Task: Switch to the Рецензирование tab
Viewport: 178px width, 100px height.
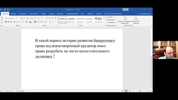Action: pos(72,14)
